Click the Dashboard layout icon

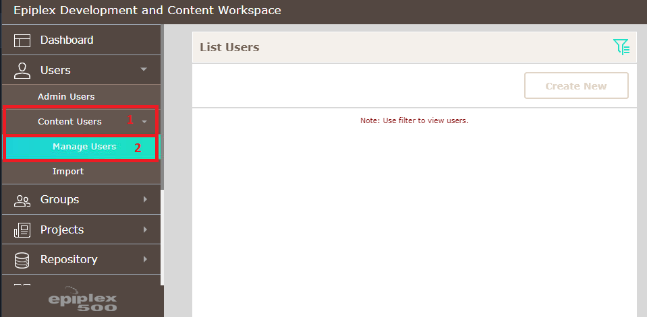click(22, 40)
